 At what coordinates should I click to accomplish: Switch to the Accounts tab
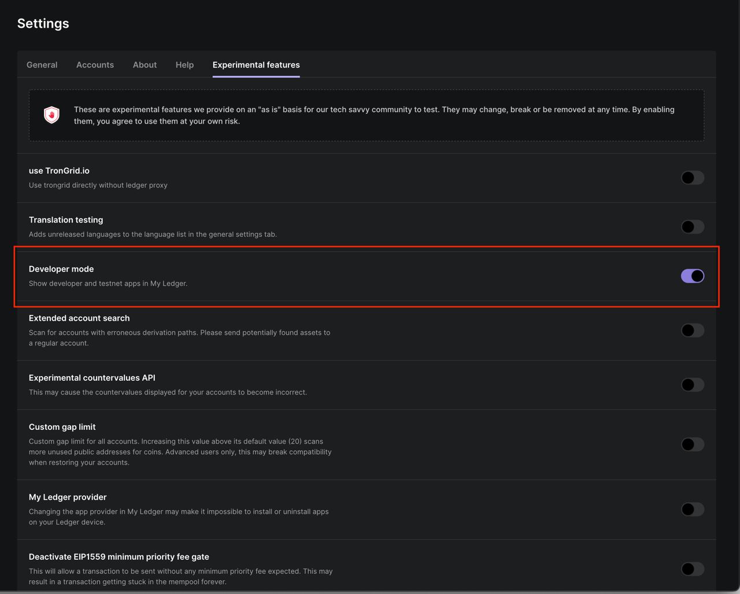click(x=95, y=65)
